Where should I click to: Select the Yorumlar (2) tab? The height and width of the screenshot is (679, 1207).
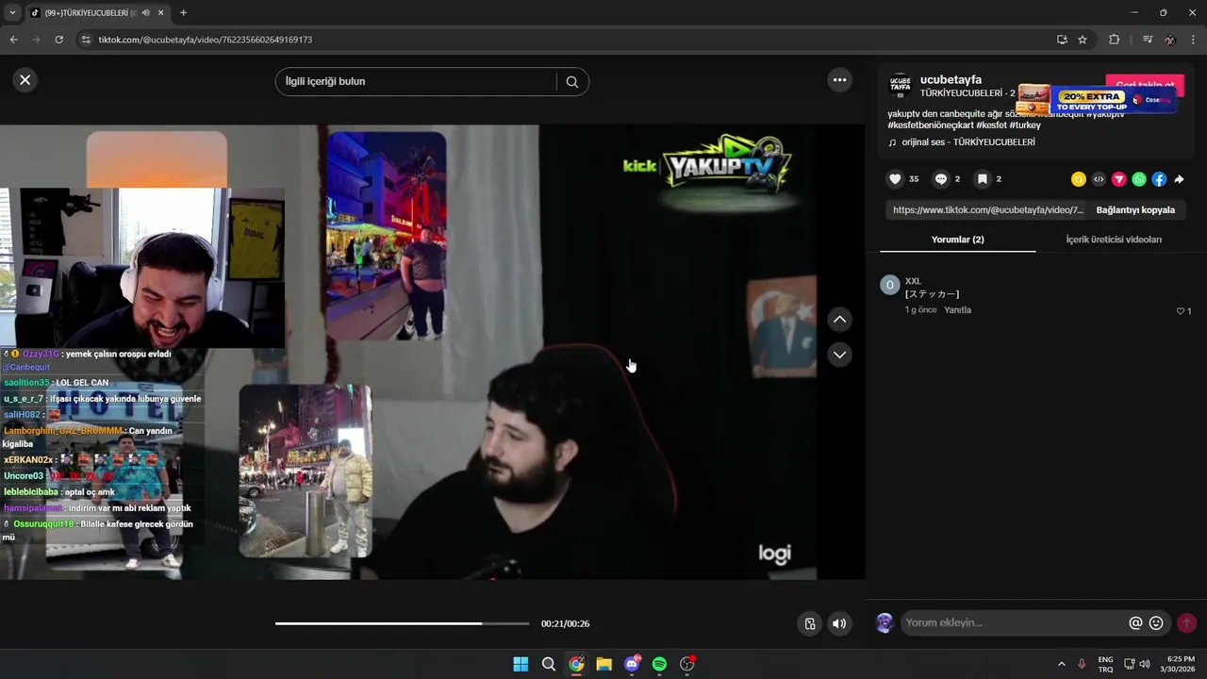tap(957, 240)
